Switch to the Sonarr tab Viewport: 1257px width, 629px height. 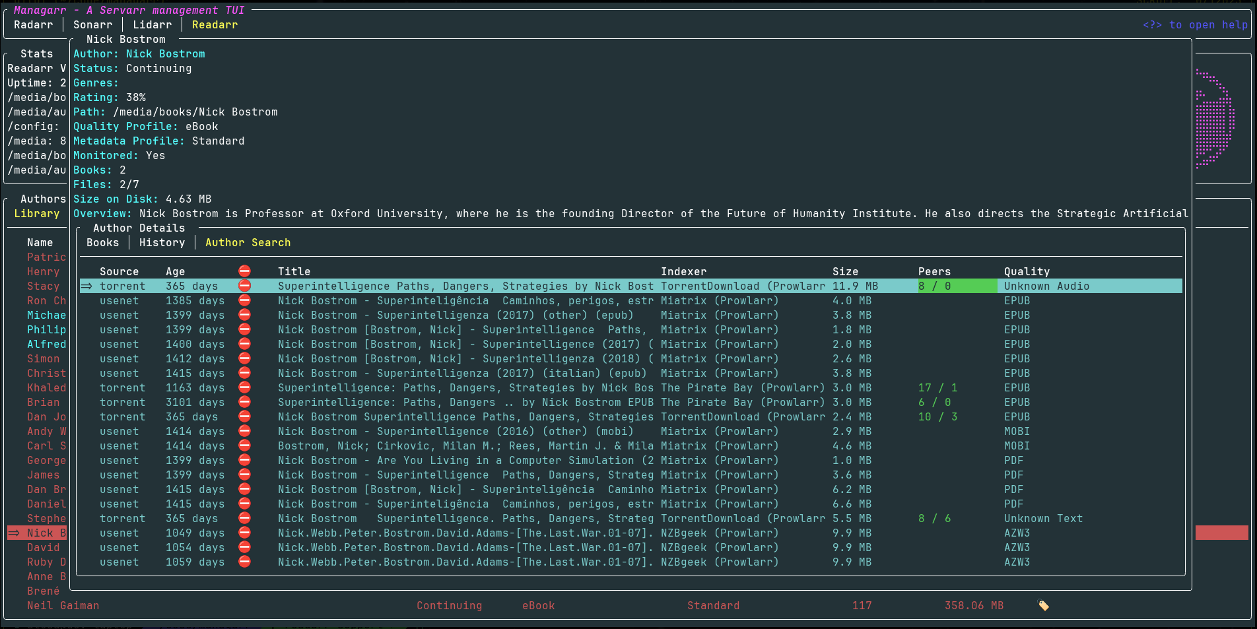pyautogui.click(x=92, y=24)
